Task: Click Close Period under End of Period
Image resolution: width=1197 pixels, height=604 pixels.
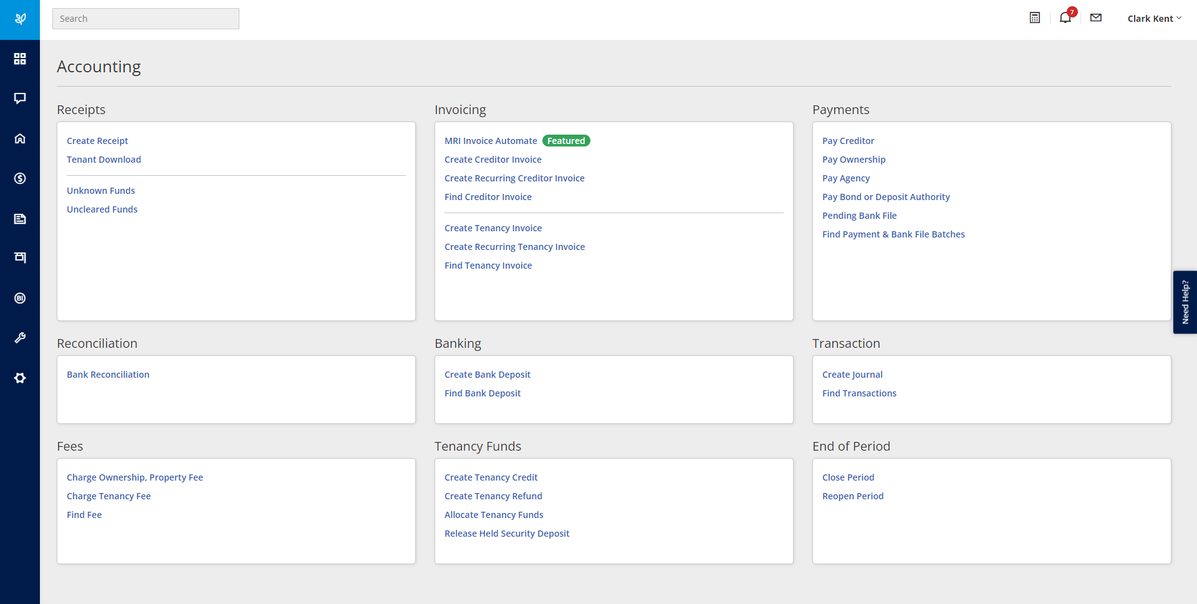Action: click(x=848, y=477)
